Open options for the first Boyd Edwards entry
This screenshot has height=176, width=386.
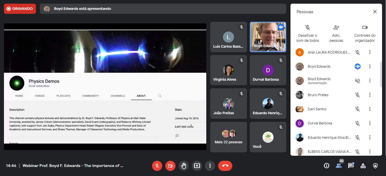coord(370,67)
